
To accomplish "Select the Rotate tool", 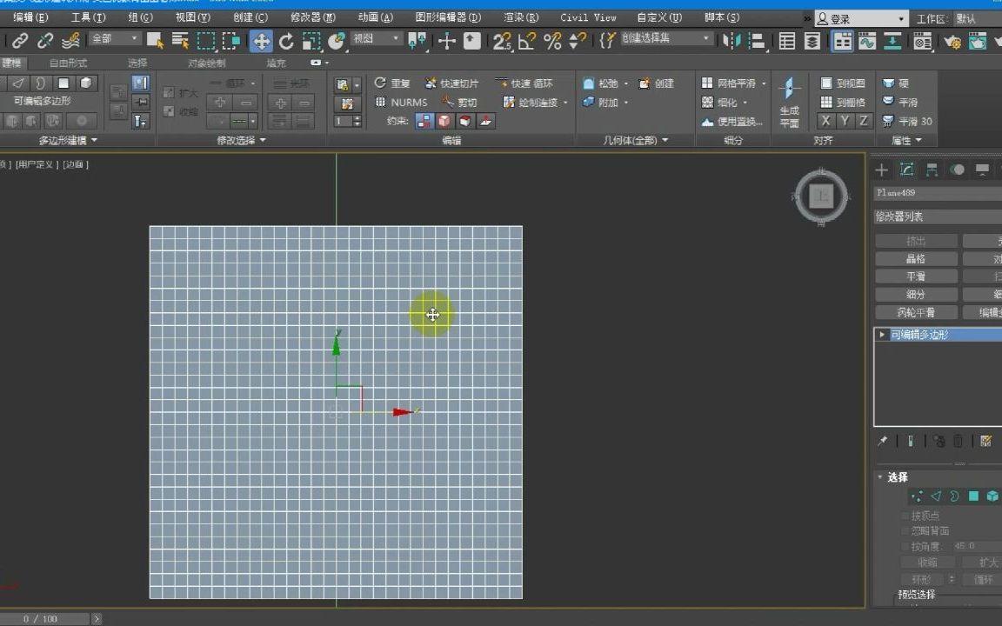I will coord(286,40).
